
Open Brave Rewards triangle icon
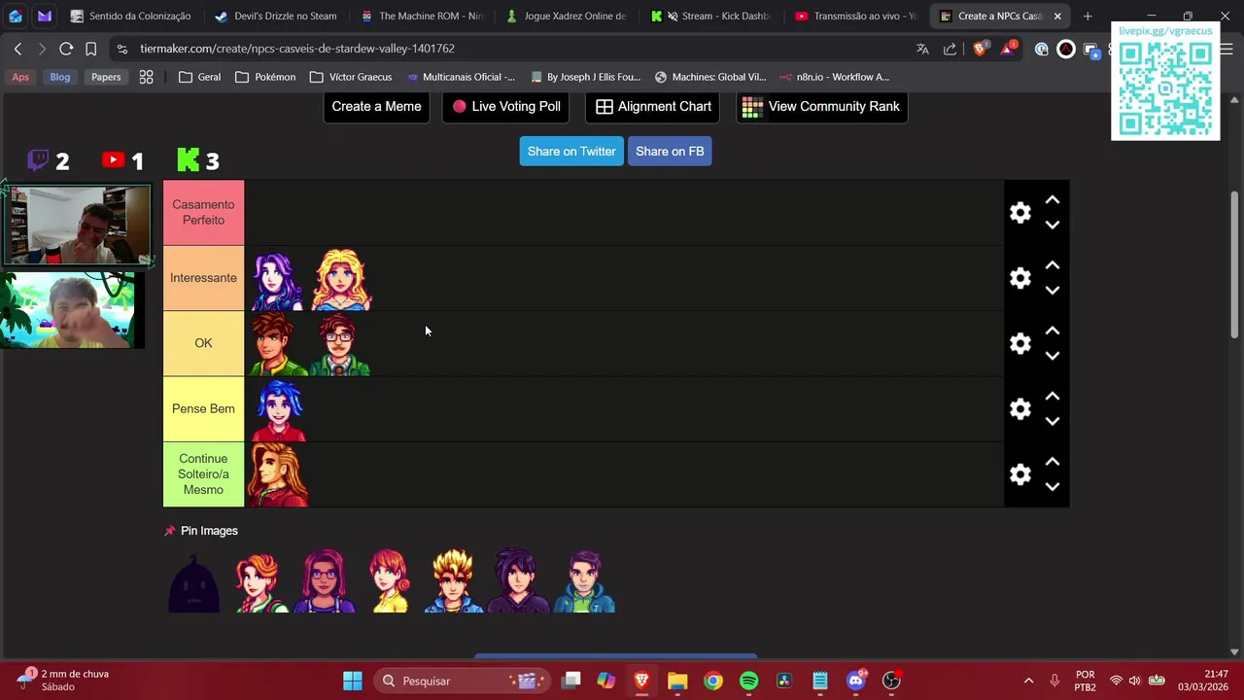click(x=1010, y=49)
